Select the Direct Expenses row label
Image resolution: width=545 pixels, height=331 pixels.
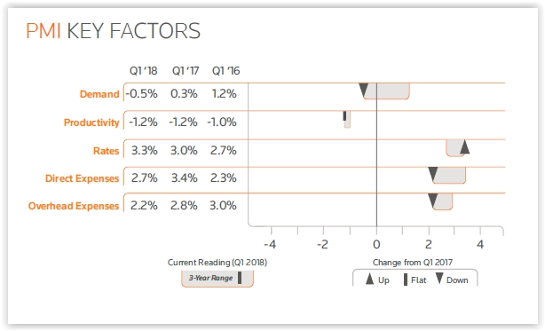click(82, 178)
